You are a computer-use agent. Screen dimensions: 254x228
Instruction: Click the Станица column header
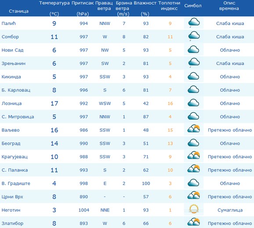[18, 11]
